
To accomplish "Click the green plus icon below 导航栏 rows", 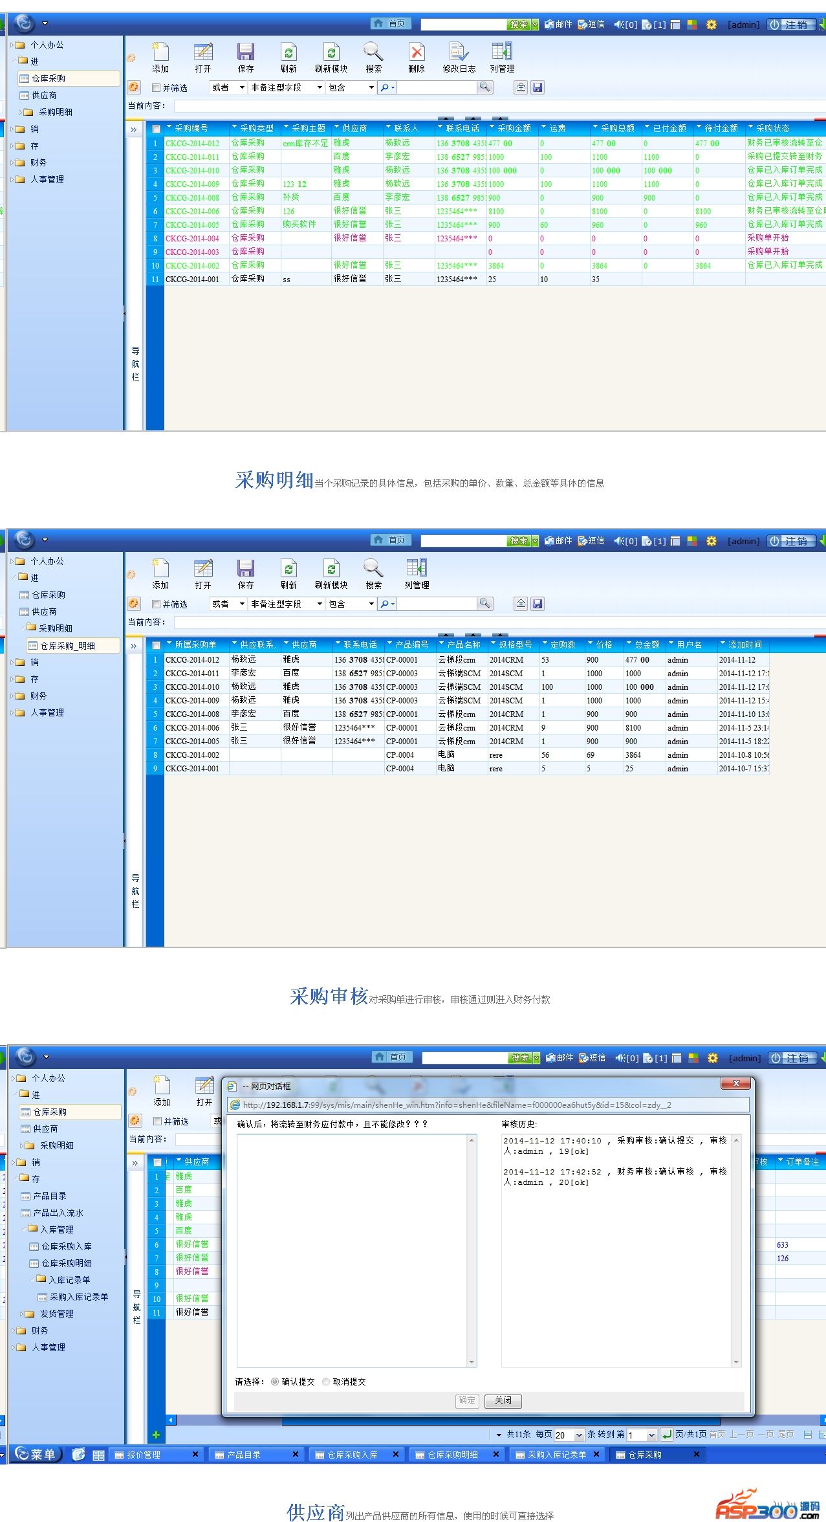I will tap(156, 1435).
